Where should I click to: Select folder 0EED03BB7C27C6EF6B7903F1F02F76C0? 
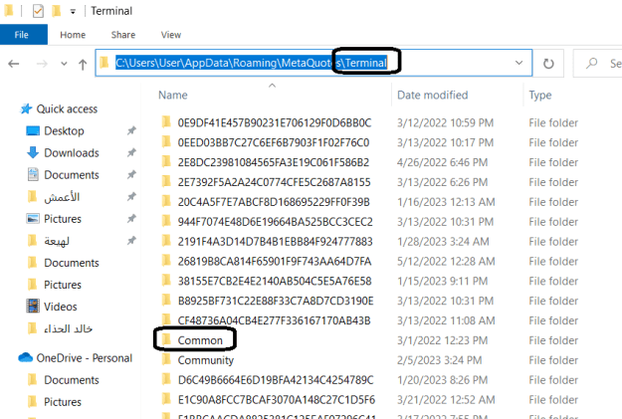click(274, 143)
